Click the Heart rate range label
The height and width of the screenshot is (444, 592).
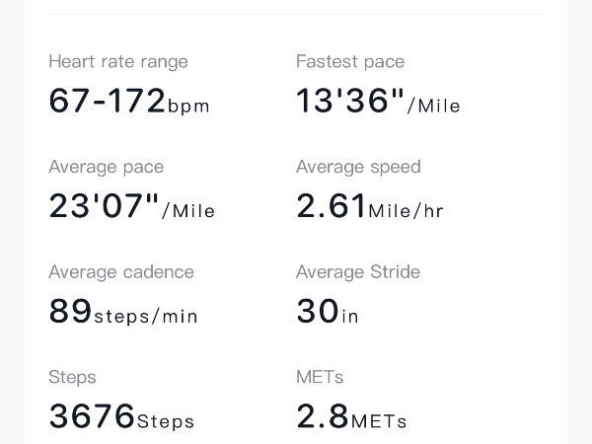(x=118, y=61)
